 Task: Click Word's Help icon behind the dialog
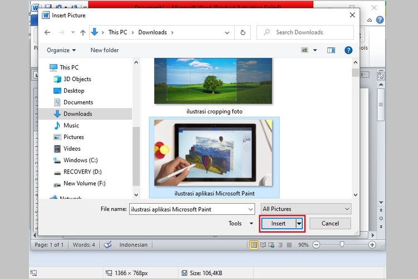380,20
